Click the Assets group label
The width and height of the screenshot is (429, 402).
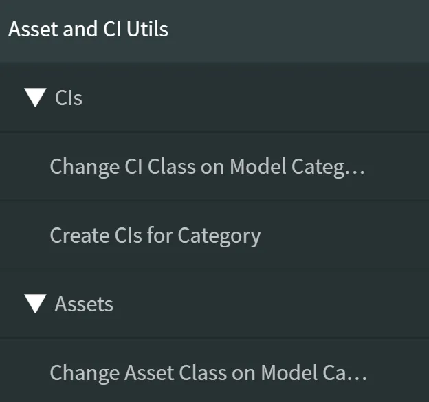[x=84, y=304]
